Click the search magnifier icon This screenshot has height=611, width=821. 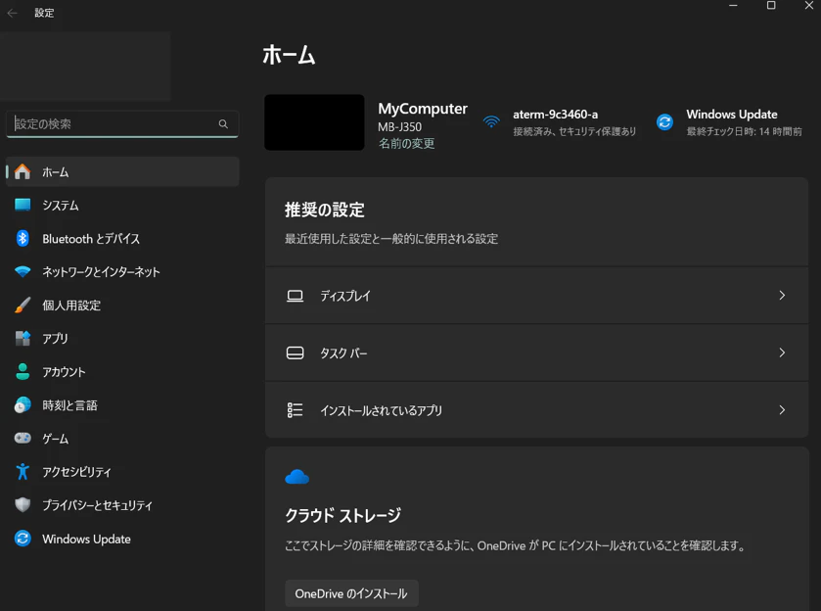[x=223, y=124]
